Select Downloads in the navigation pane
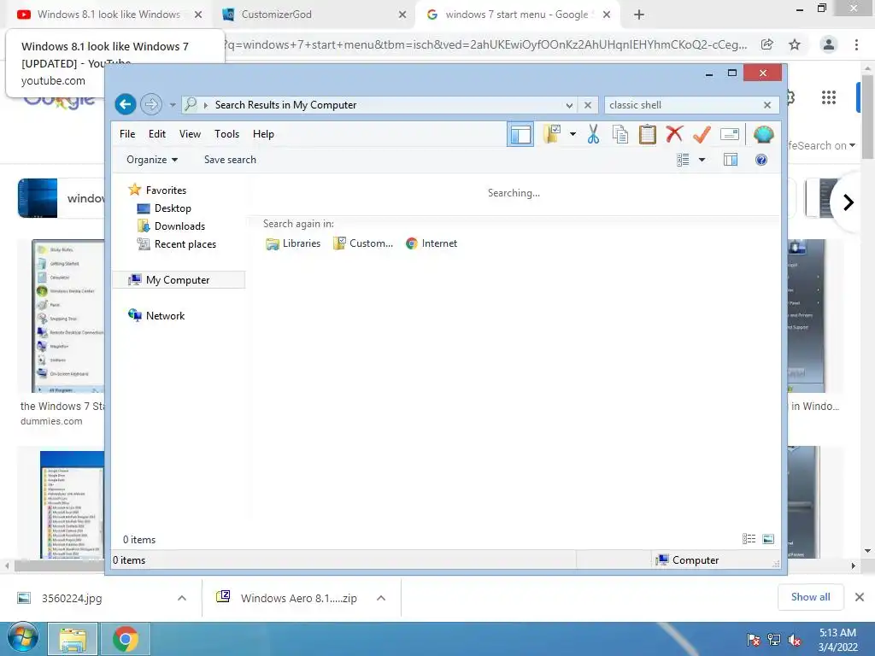The width and height of the screenshot is (875, 656). 179,225
